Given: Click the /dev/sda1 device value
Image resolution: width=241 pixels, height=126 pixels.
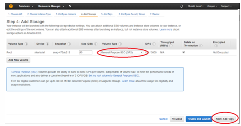Looking at the screenshot, I should [x=40, y=52].
